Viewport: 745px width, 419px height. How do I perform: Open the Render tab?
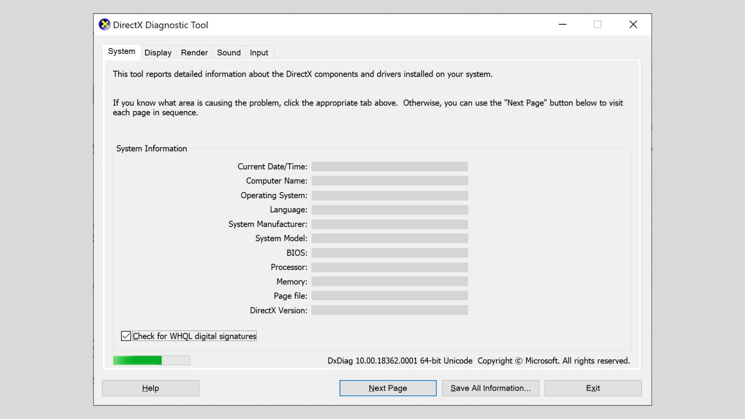point(194,53)
